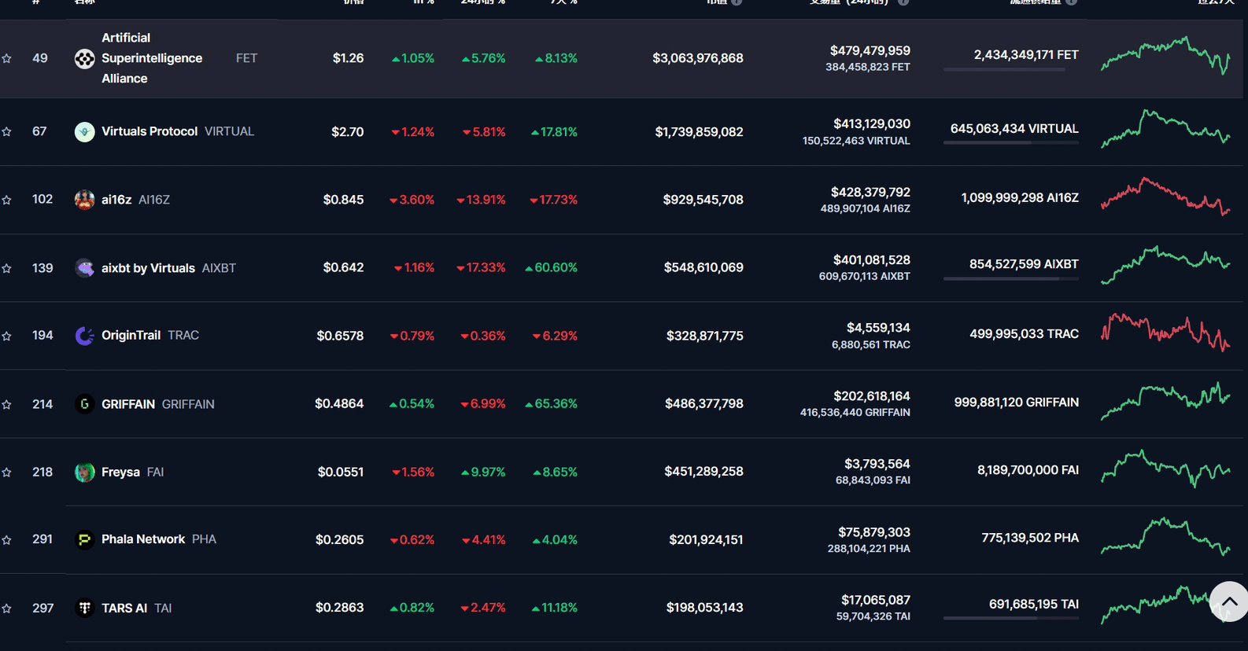The width and height of the screenshot is (1248, 651).
Task: Click Virtuals market cap $1,739,859,082
Action: tap(699, 131)
